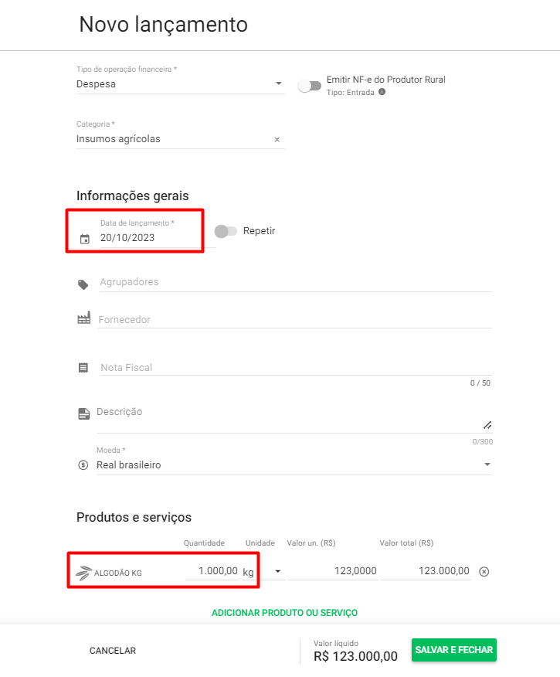Viewport: 560px width, 677px height.
Task: Remove the ALGODÃO KG product row
Action: coord(484,572)
